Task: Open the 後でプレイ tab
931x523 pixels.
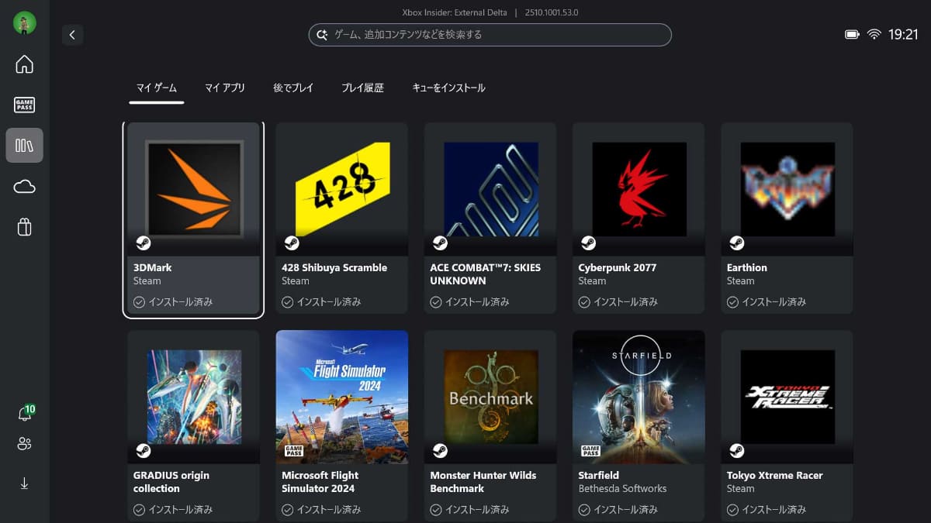Action: 292,88
